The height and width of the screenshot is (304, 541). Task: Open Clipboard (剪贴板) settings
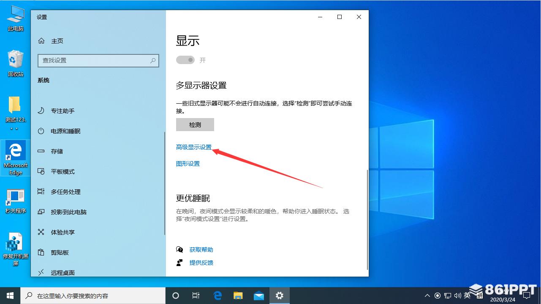click(x=53, y=253)
